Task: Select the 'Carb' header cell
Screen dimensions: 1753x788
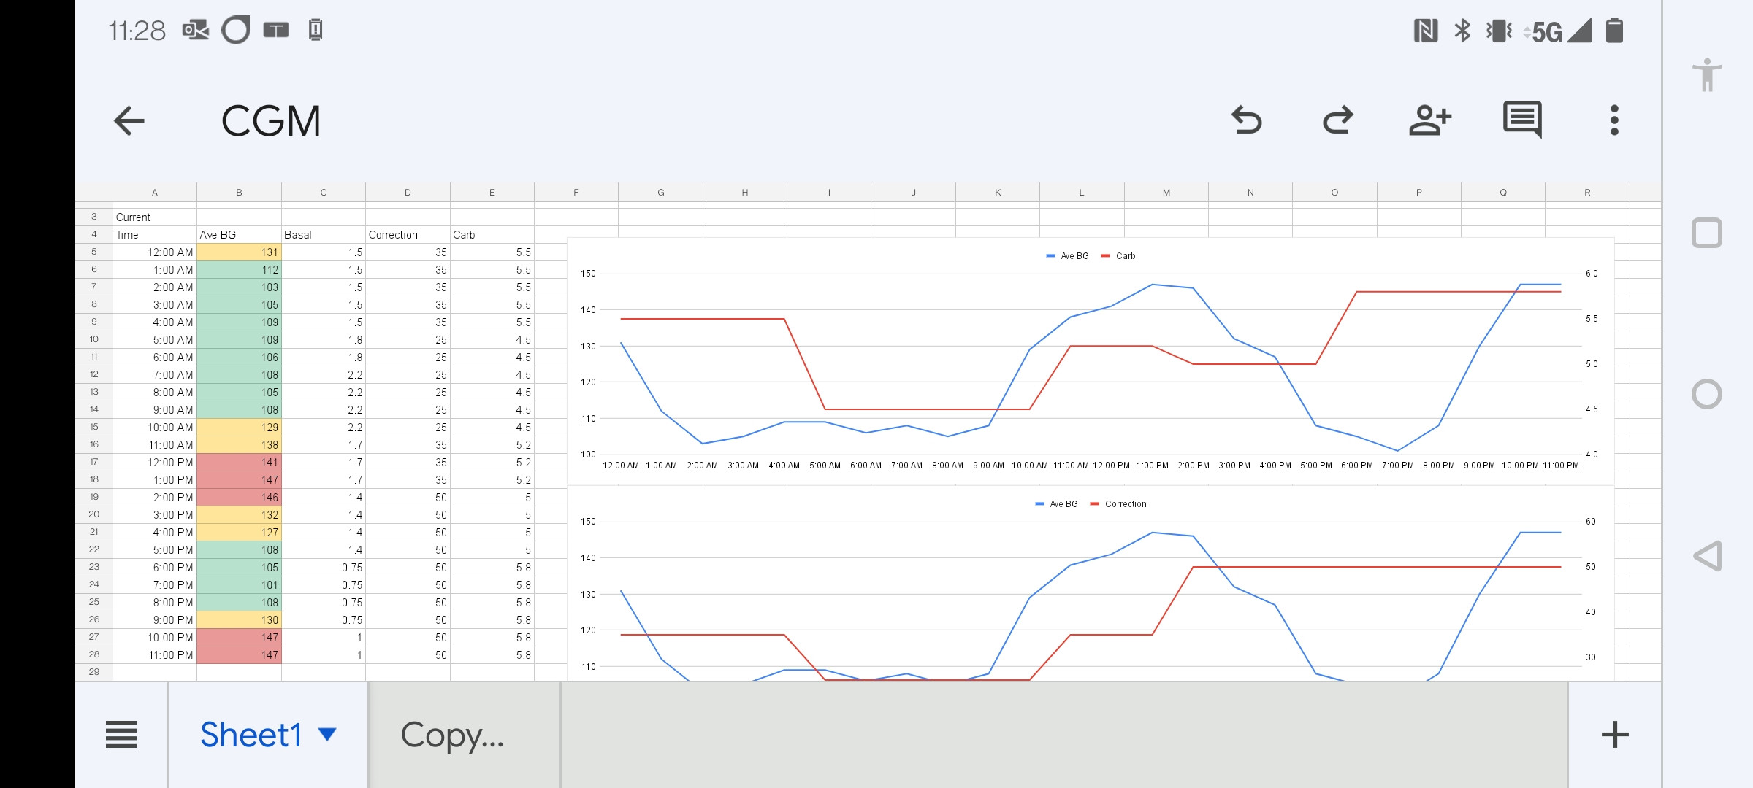Action: [x=492, y=235]
